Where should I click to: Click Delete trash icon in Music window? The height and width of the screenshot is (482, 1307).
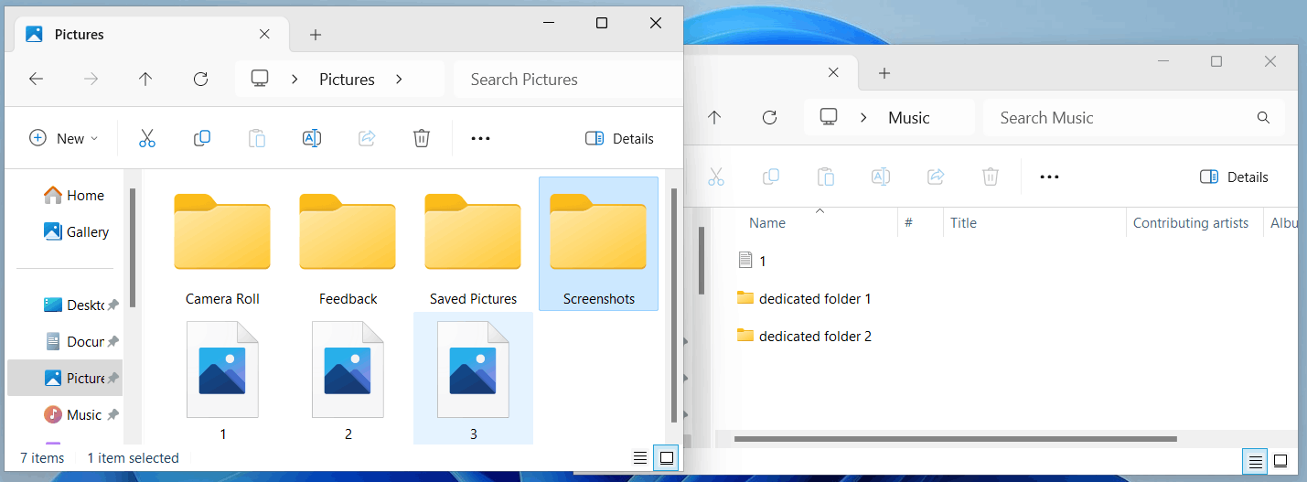(x=991, y=177)
